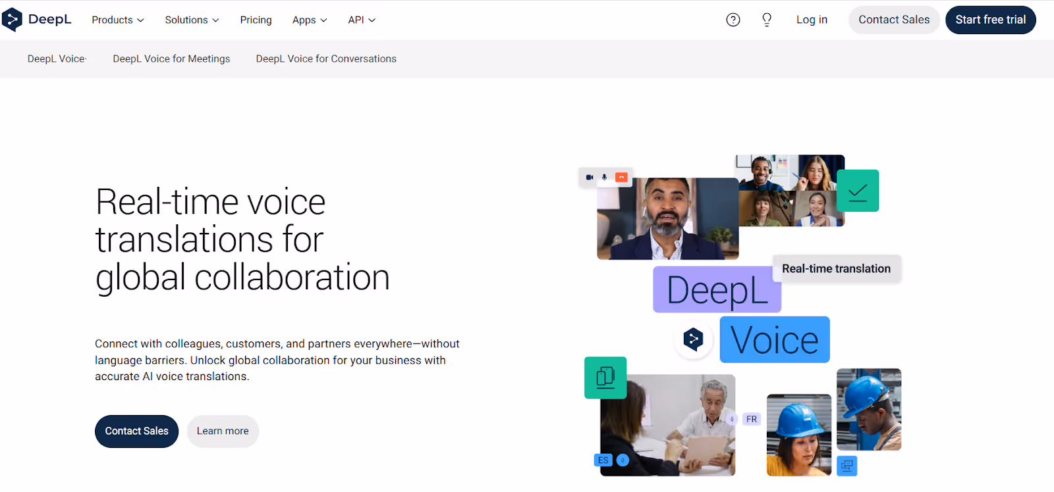The image size is (1054, 492).
Task: Click the Learn more button
Action: [223, 431]
